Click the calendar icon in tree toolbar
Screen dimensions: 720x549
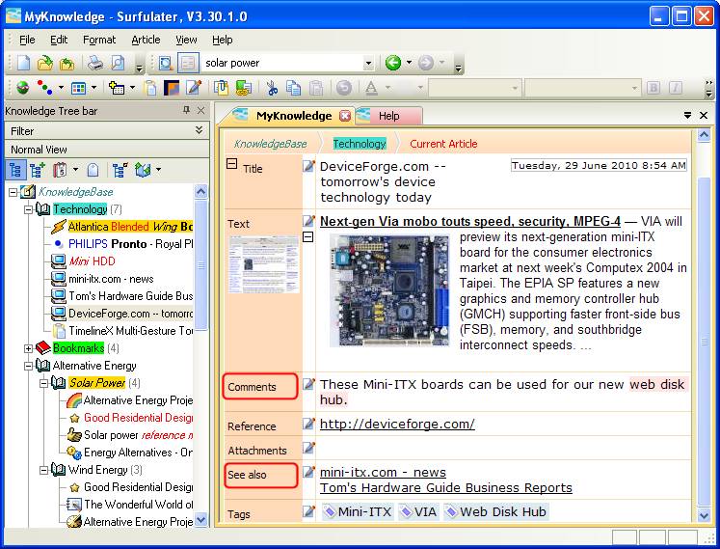(x=60, y=170)
